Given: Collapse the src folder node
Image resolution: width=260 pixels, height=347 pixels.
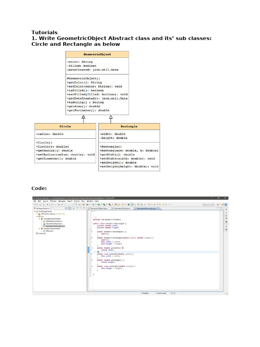Looking at the screenshot, I should pos(37,217).
